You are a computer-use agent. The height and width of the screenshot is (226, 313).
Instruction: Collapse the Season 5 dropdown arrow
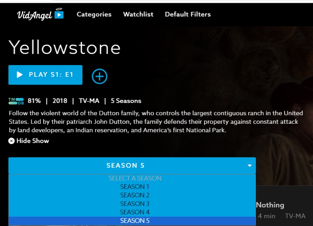pyautogui.click(x=250, y=165)
